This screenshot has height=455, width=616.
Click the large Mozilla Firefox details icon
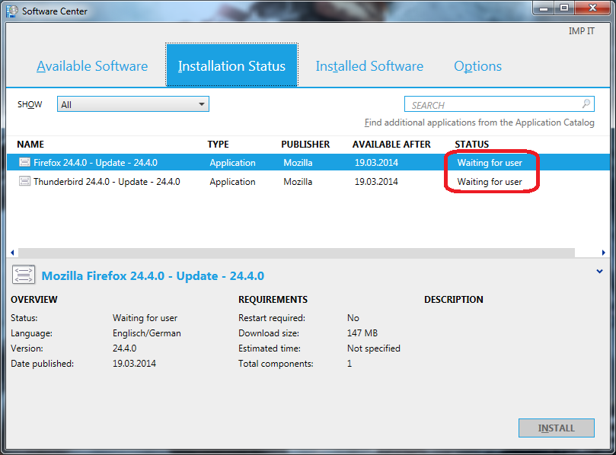click(24, 276)
